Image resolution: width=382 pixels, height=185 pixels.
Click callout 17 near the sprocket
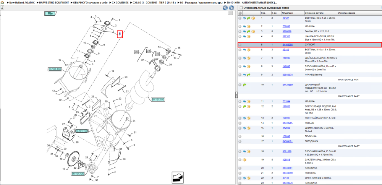click(x=64, y=169)
